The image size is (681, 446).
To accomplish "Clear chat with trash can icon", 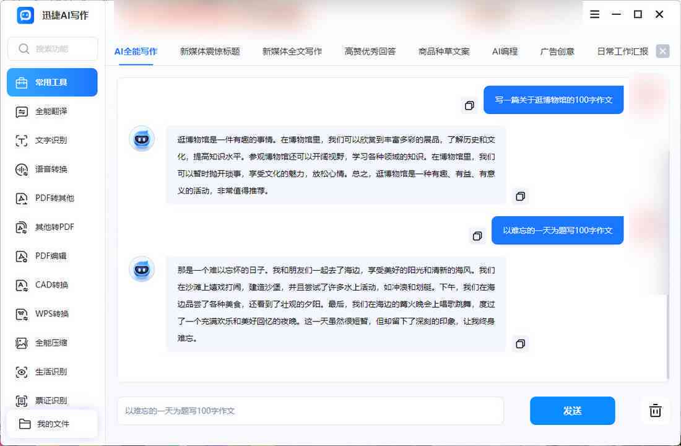I will coord(656,410).
